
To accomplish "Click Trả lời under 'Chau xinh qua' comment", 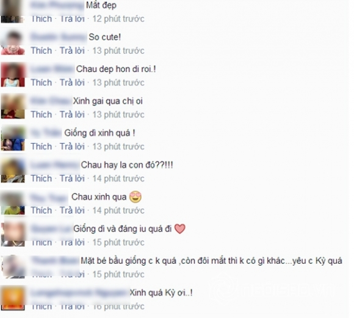I will point(72,211).
